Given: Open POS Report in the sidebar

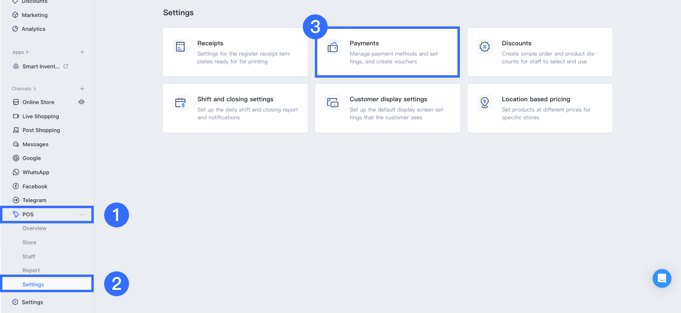Looking at the screenshot, I should pos(31,271).
